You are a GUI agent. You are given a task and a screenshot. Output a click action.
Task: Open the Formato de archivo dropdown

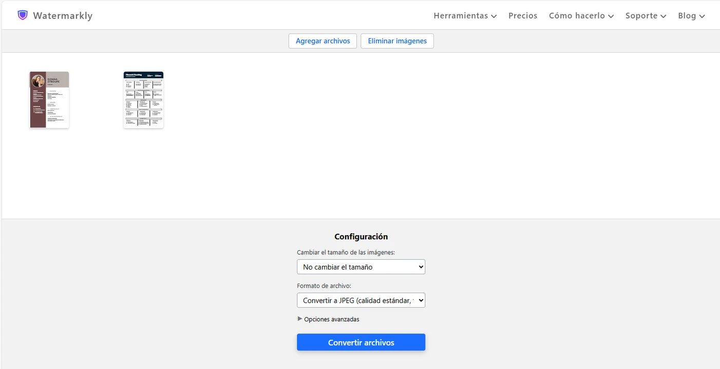(x=361, y=300)
